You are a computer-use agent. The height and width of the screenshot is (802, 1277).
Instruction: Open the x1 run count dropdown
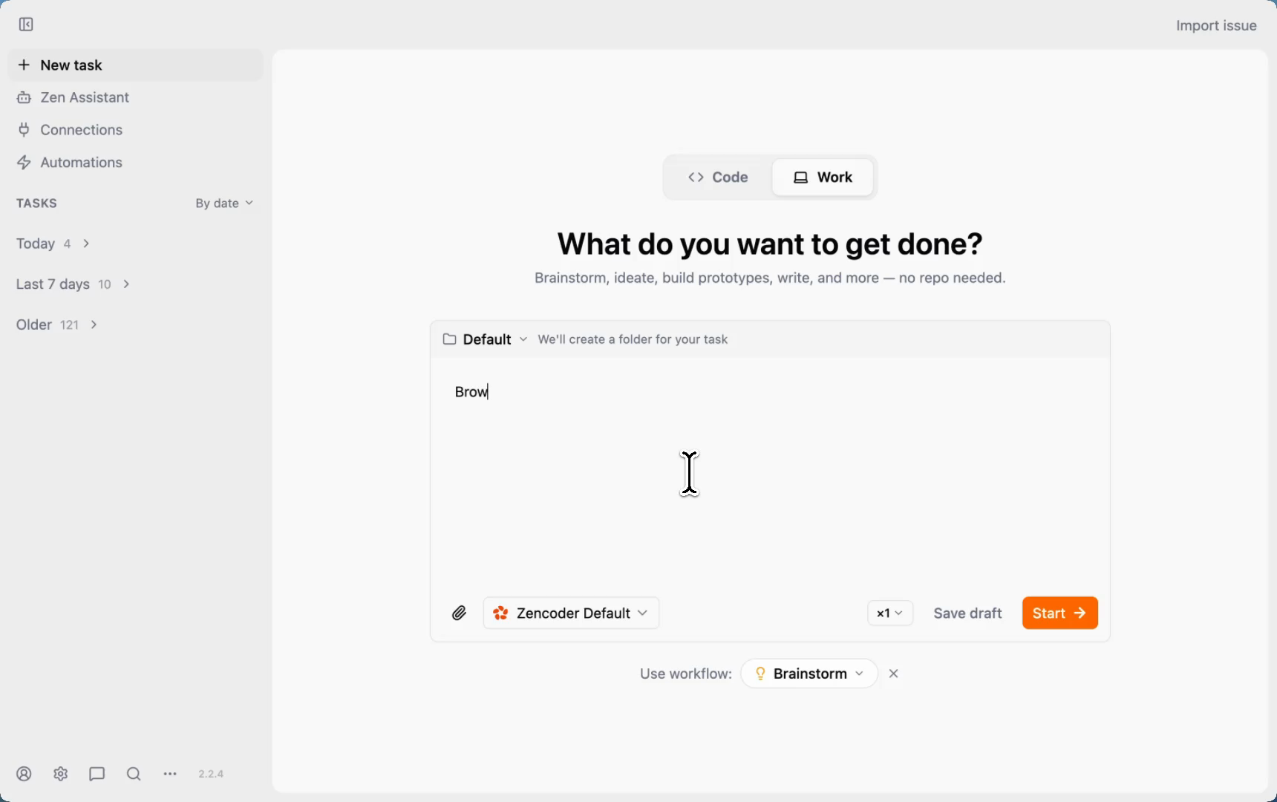(890, 613)
